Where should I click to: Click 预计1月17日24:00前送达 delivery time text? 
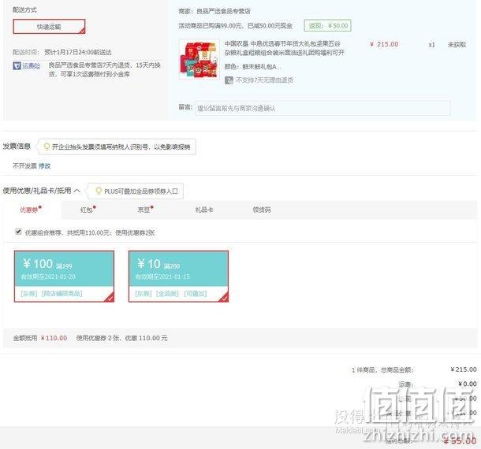tap(78, 52)
